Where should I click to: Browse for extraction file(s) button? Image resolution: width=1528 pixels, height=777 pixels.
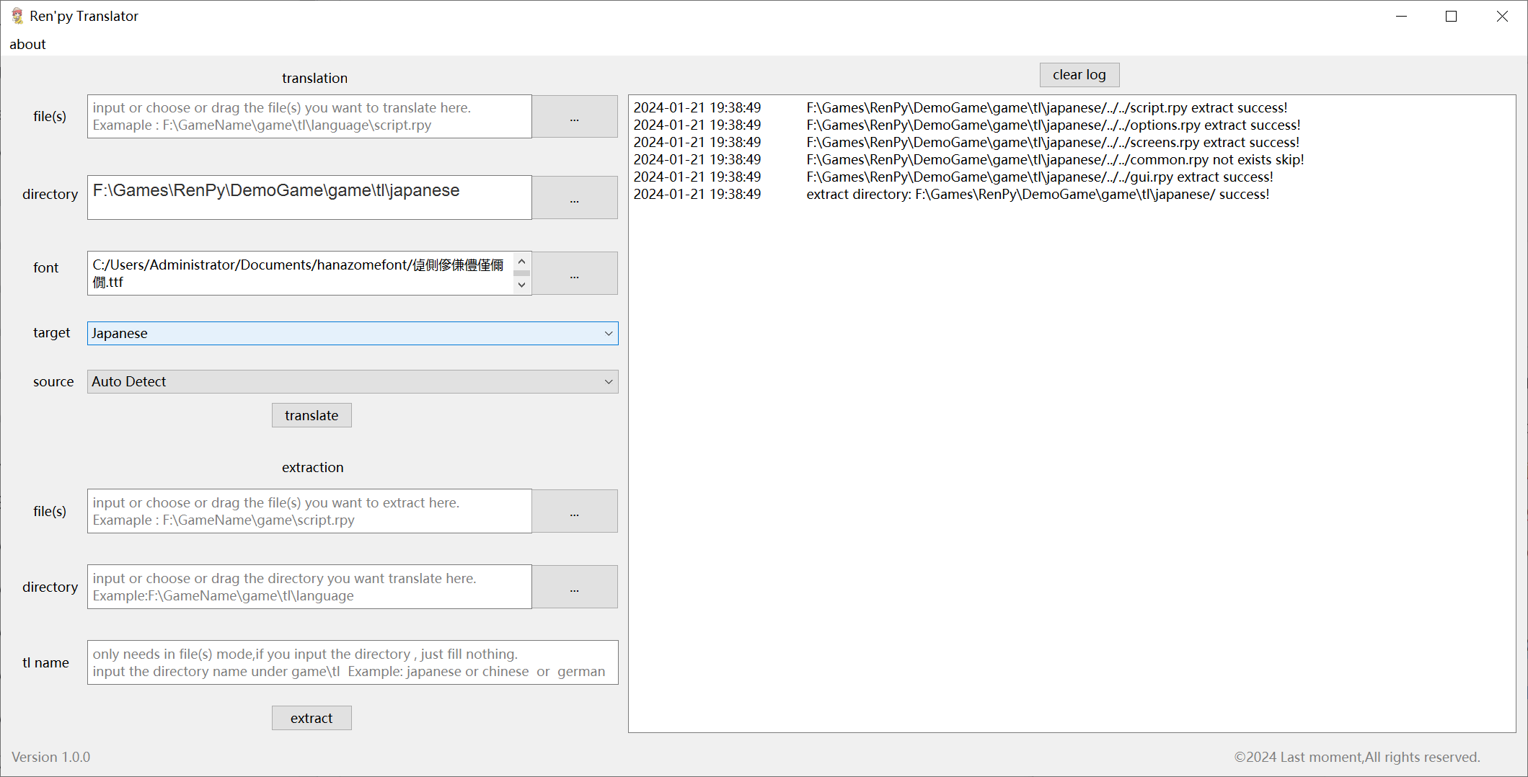click(x=575, y=512)
